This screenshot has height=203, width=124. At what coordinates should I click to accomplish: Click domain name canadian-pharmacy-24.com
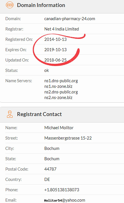tap(70, 19)
